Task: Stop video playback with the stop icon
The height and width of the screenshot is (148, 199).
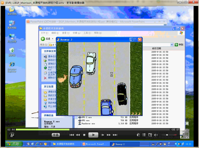Action: click(x=84, y=135)
